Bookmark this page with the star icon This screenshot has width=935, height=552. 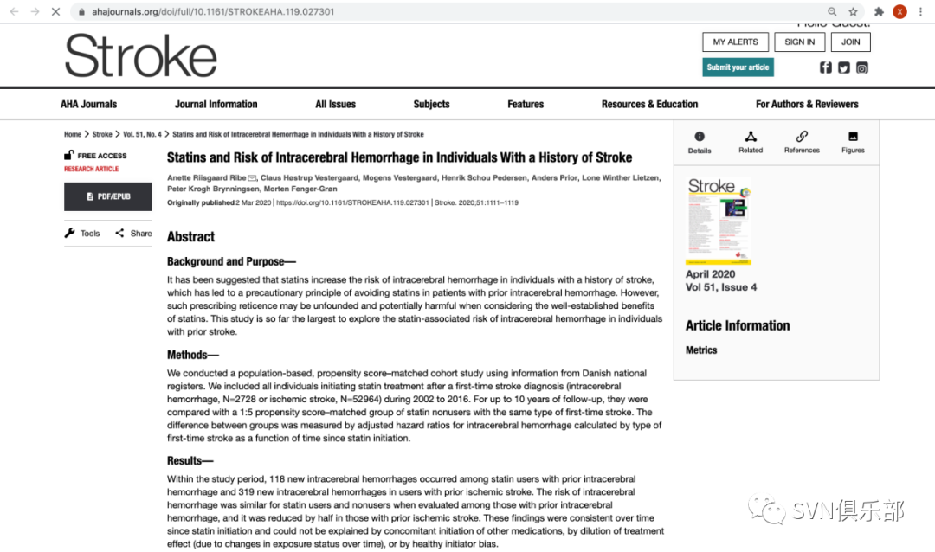[854, 11]
